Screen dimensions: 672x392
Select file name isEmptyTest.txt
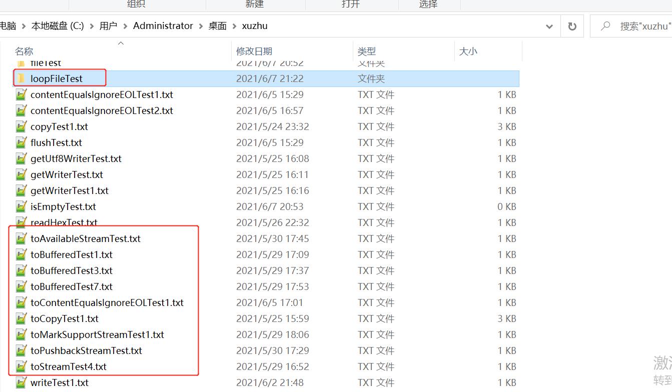click(63, 206)
